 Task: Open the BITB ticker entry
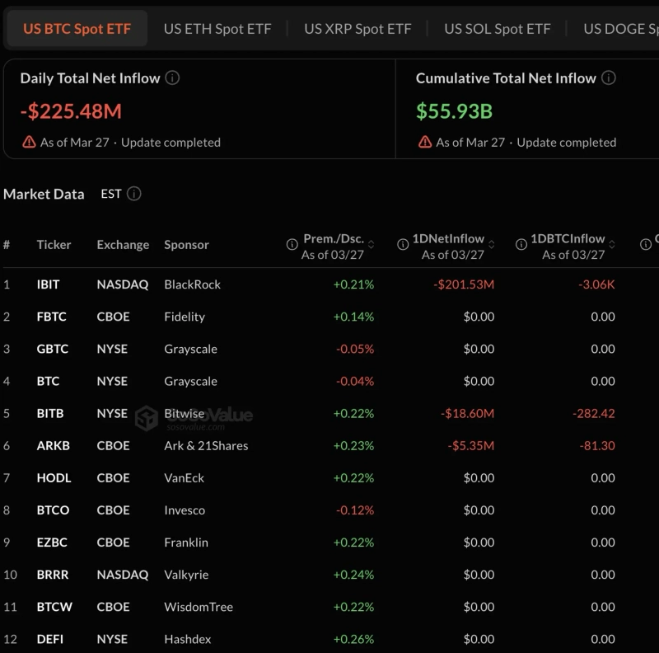click(x=50, y=413)
